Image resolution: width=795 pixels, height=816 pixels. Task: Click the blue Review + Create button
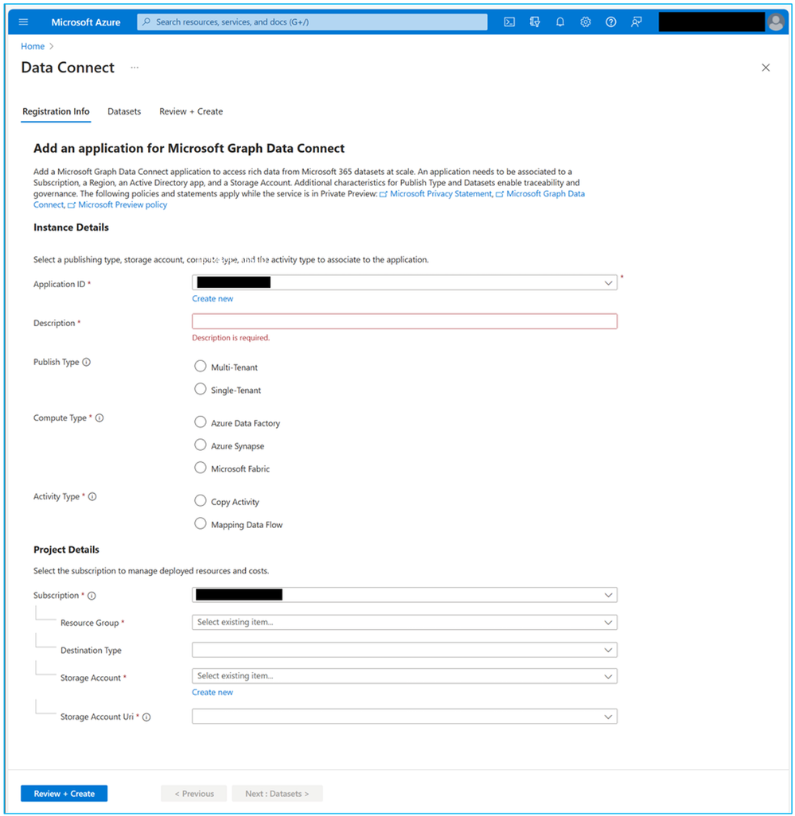tap(64, 794)
